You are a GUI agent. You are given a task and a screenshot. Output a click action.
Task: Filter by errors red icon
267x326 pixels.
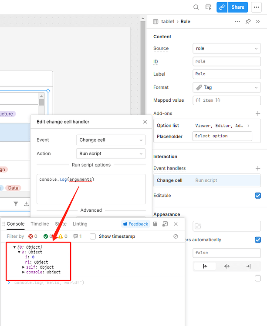[x=30, y=236]
